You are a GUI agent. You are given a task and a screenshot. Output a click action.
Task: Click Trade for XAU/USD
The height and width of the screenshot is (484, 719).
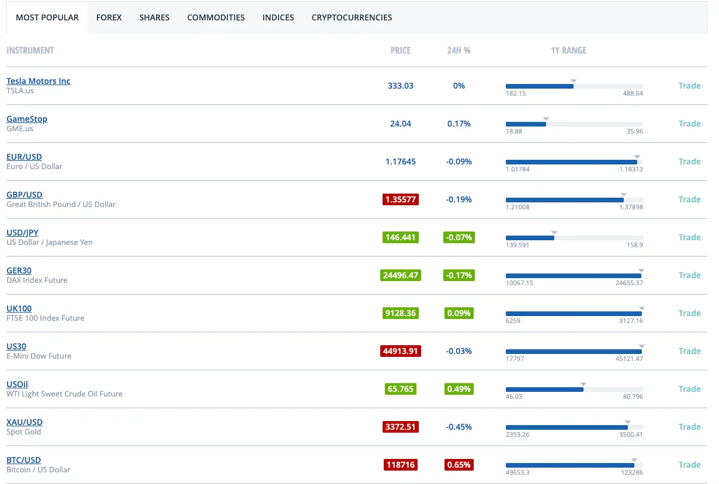point(689,427)
